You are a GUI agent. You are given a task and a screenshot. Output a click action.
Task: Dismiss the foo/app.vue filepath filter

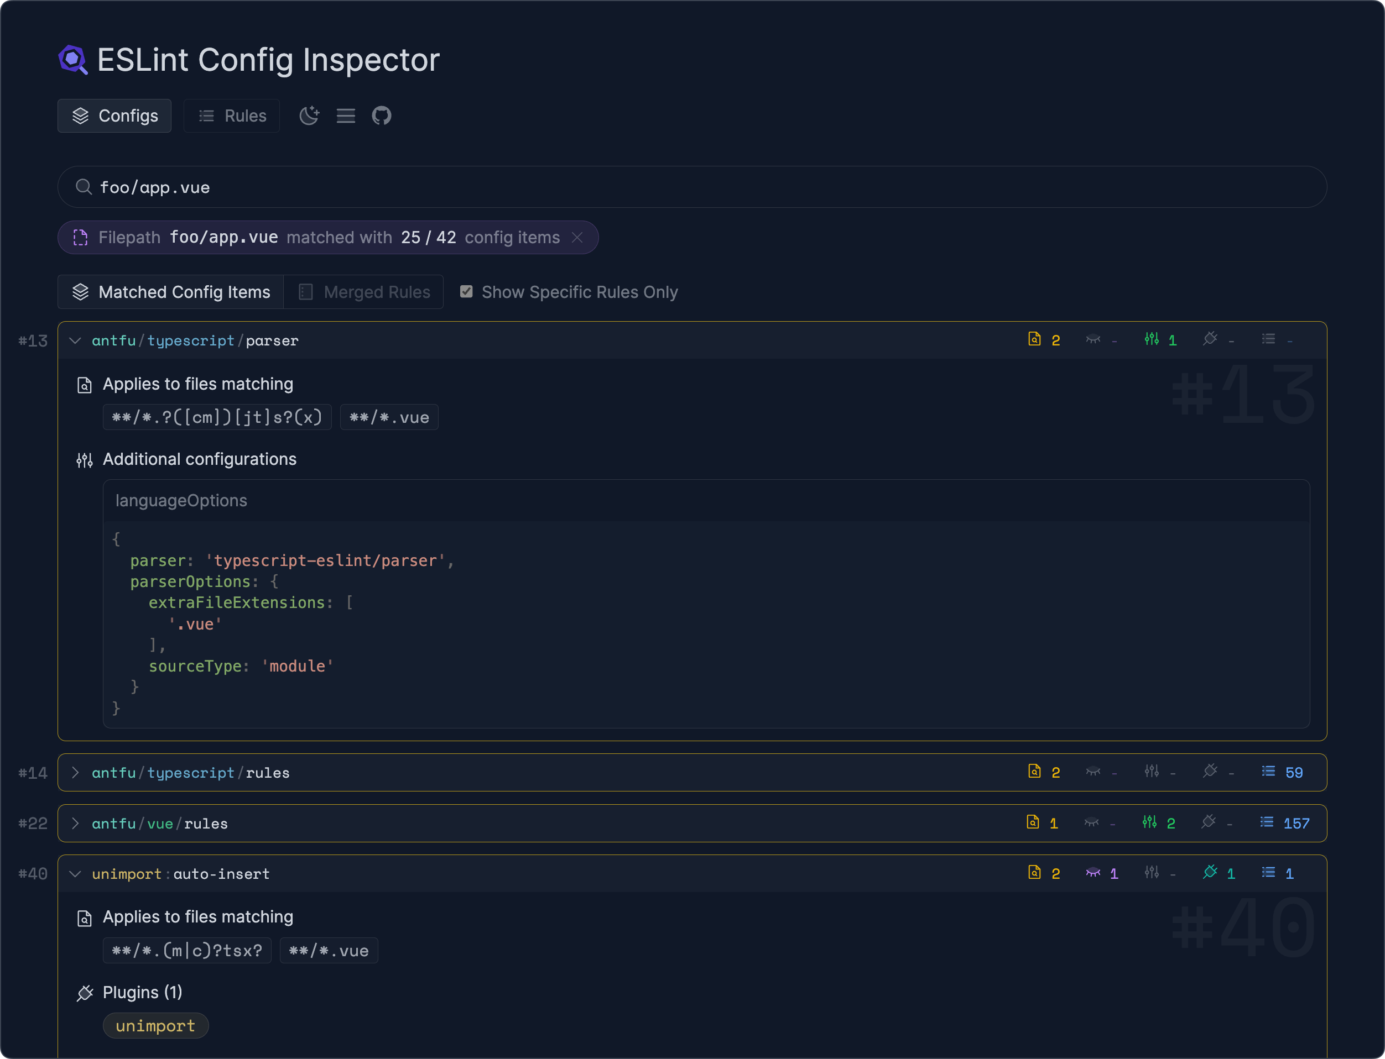[577, 238]
